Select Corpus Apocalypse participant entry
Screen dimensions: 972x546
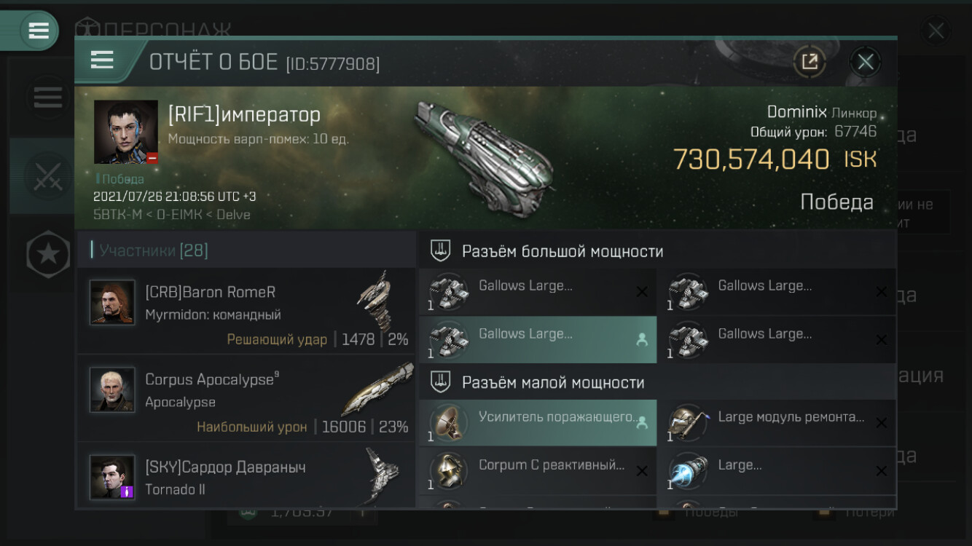pyautogui.click(x=246, y=398)
